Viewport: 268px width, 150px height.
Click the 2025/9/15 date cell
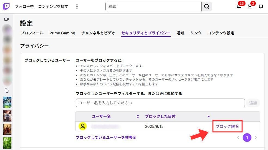click(x=154, y=126)
